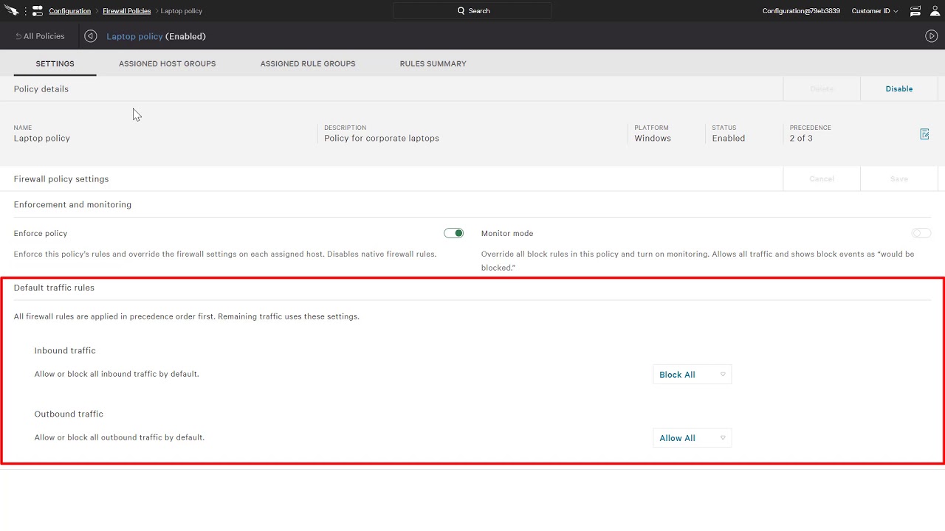
Task: Switch to Assigned Host Groups tab
Action: [x=168, y=63]
